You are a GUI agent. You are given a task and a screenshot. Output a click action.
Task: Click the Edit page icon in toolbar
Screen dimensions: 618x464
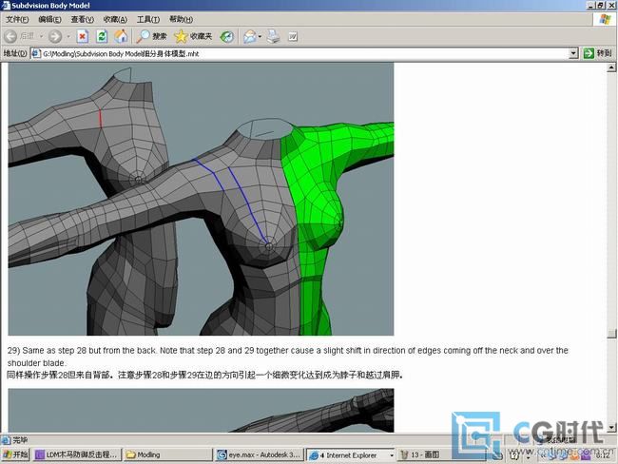(x=293, y=36)
